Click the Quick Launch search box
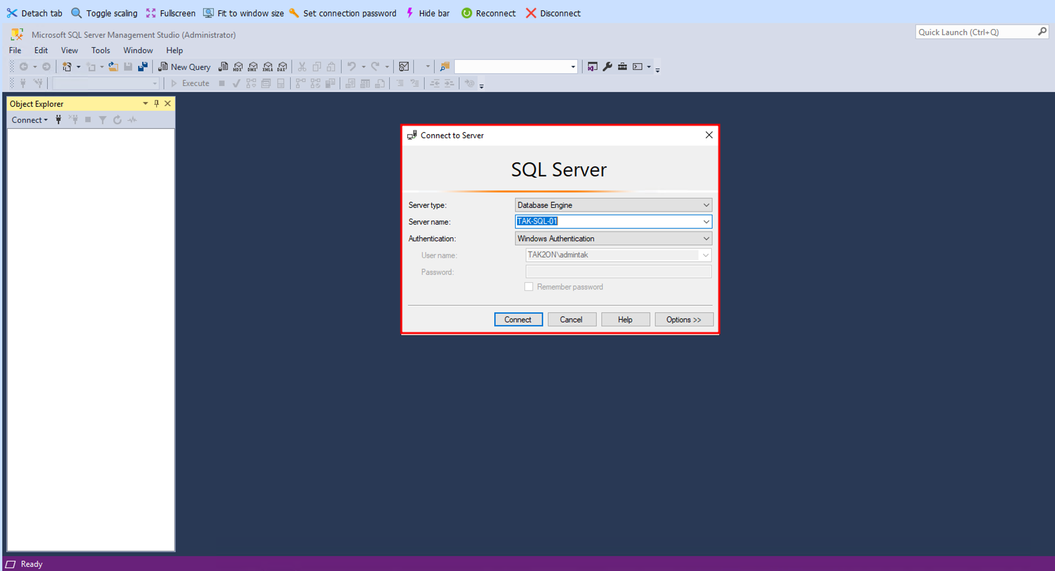The height and width of the screenshot is (571, 1055). 976,32
